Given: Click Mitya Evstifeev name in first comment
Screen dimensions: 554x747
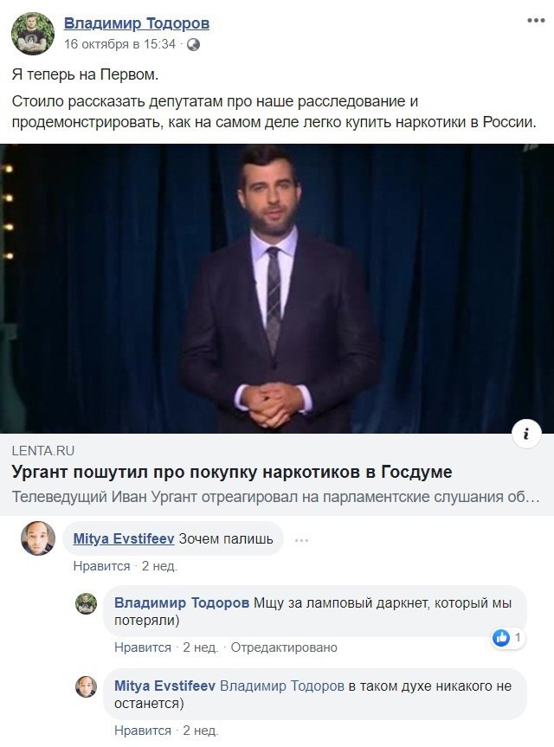Looking at the screenshot, I should coord(124,538).
